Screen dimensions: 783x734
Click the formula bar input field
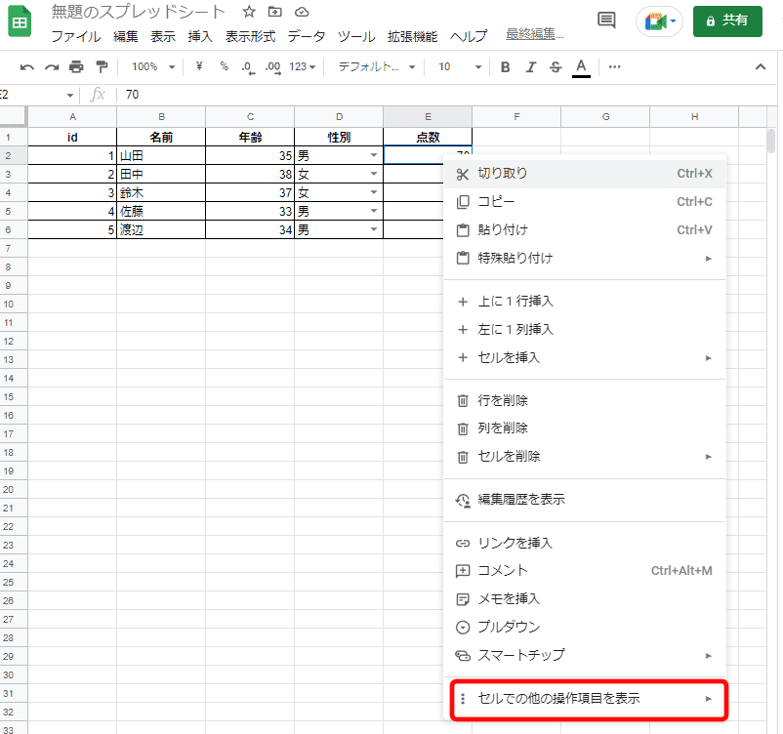click(439, 95)
